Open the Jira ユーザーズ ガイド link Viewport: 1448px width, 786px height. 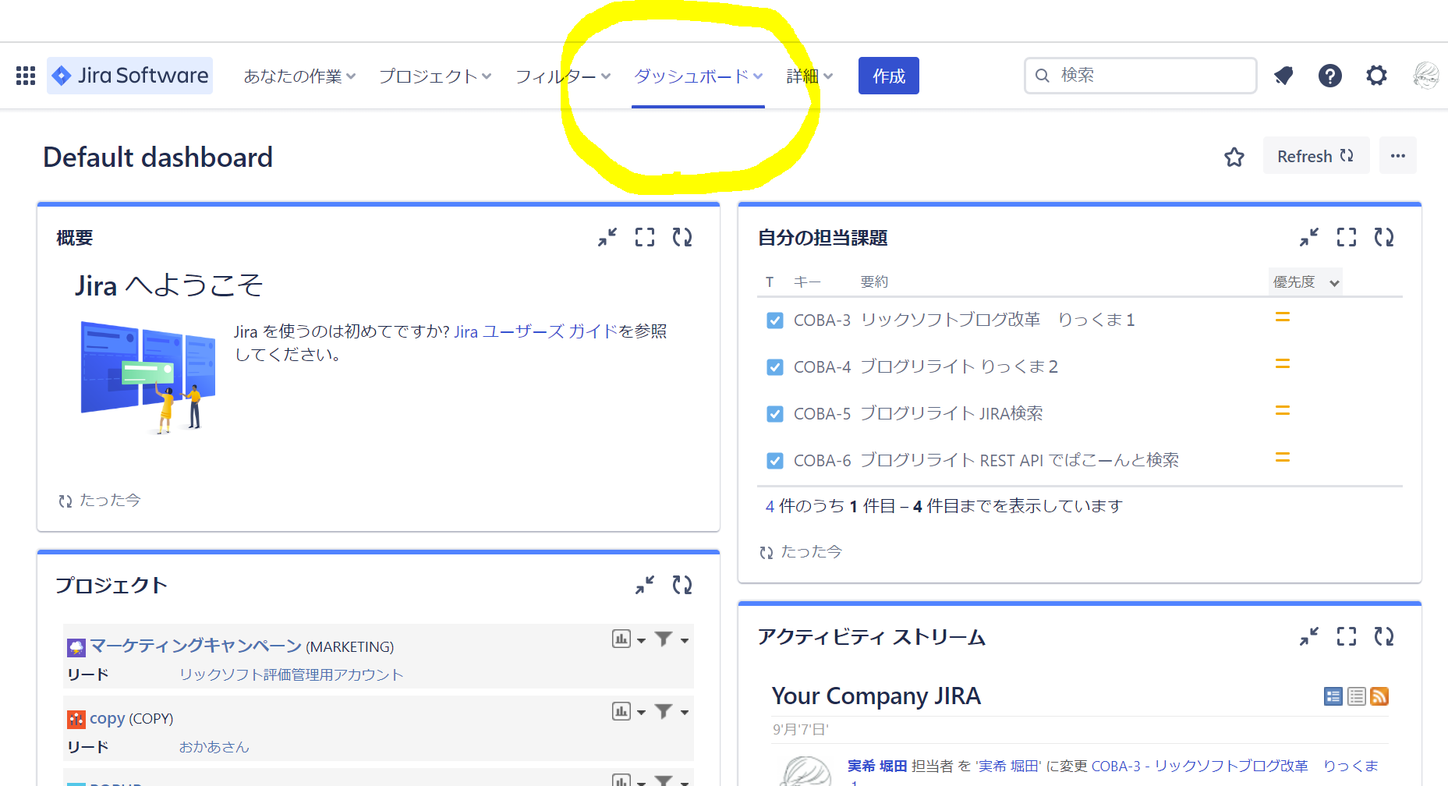pyautogui.click(x=536, y=331)
